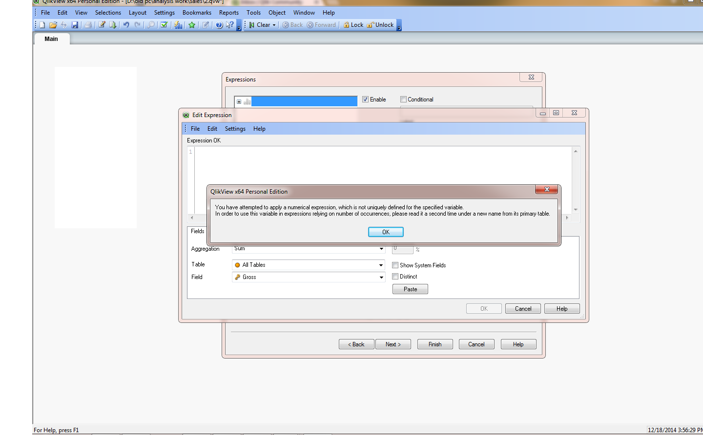Image resolution: width=703 pixels, height=439 pixels.
Task: Select the Fields tab in Edit Expression
Action: click(x=198, y=231)
